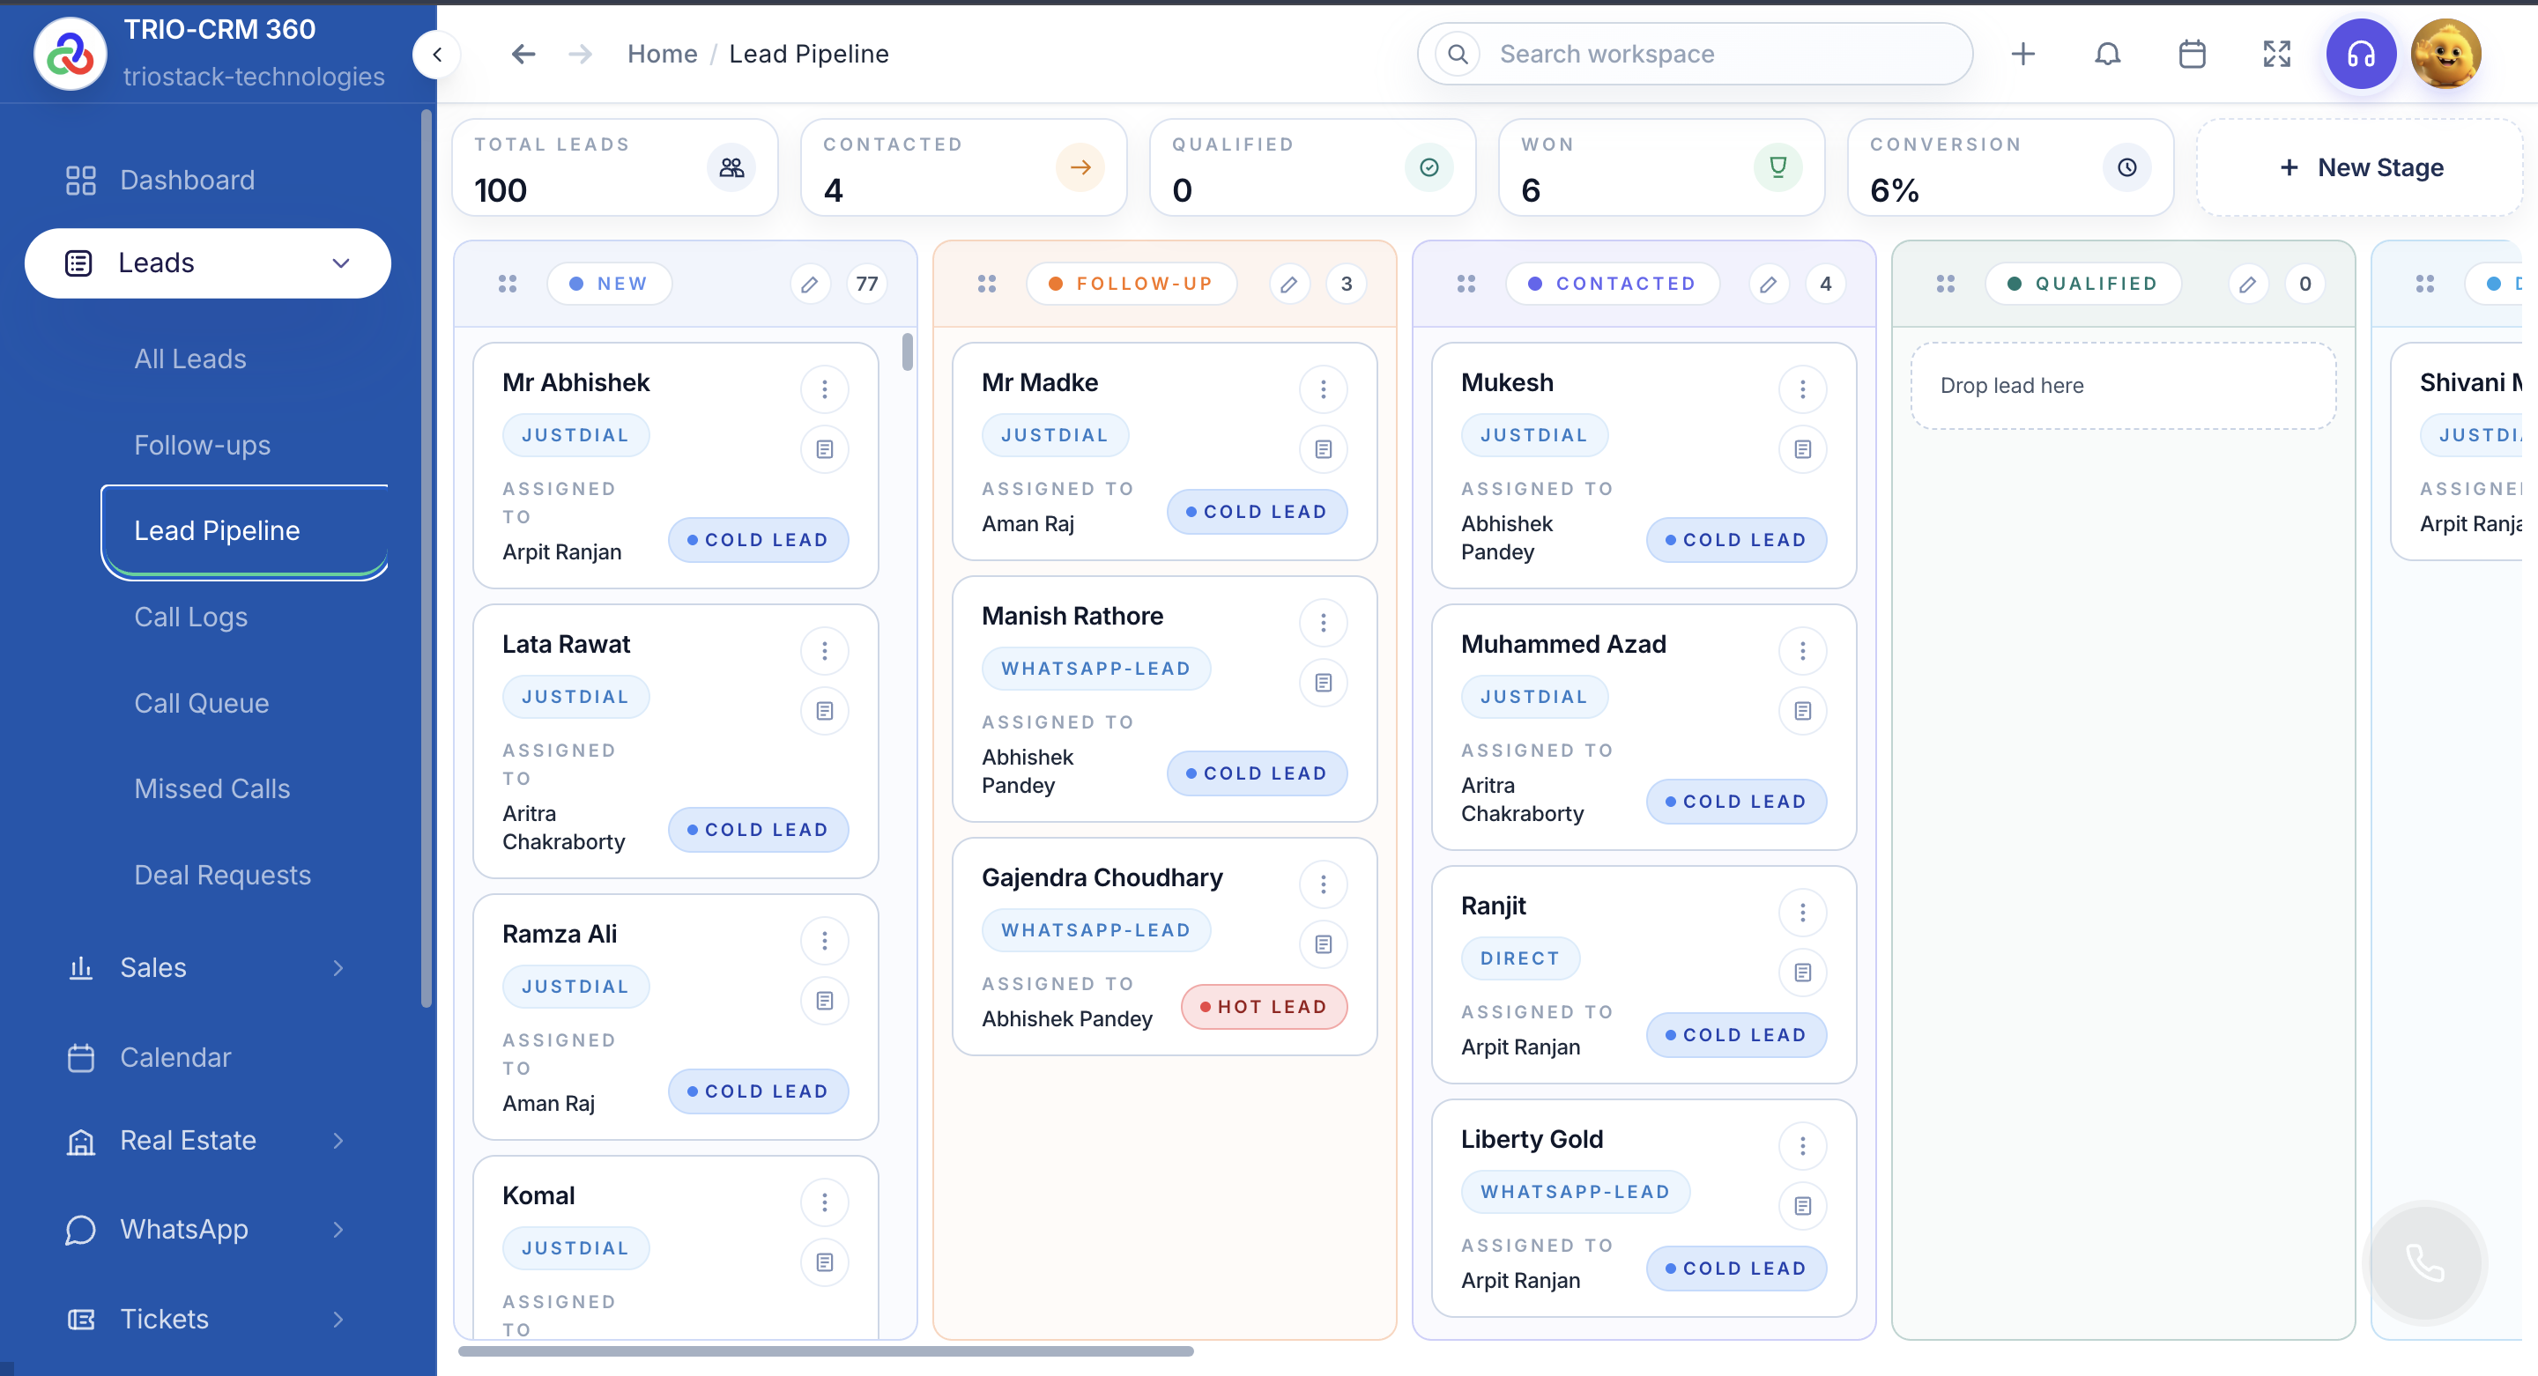
Task: Collapse the sidebar with the chevron button
Action: pos(437,54)
